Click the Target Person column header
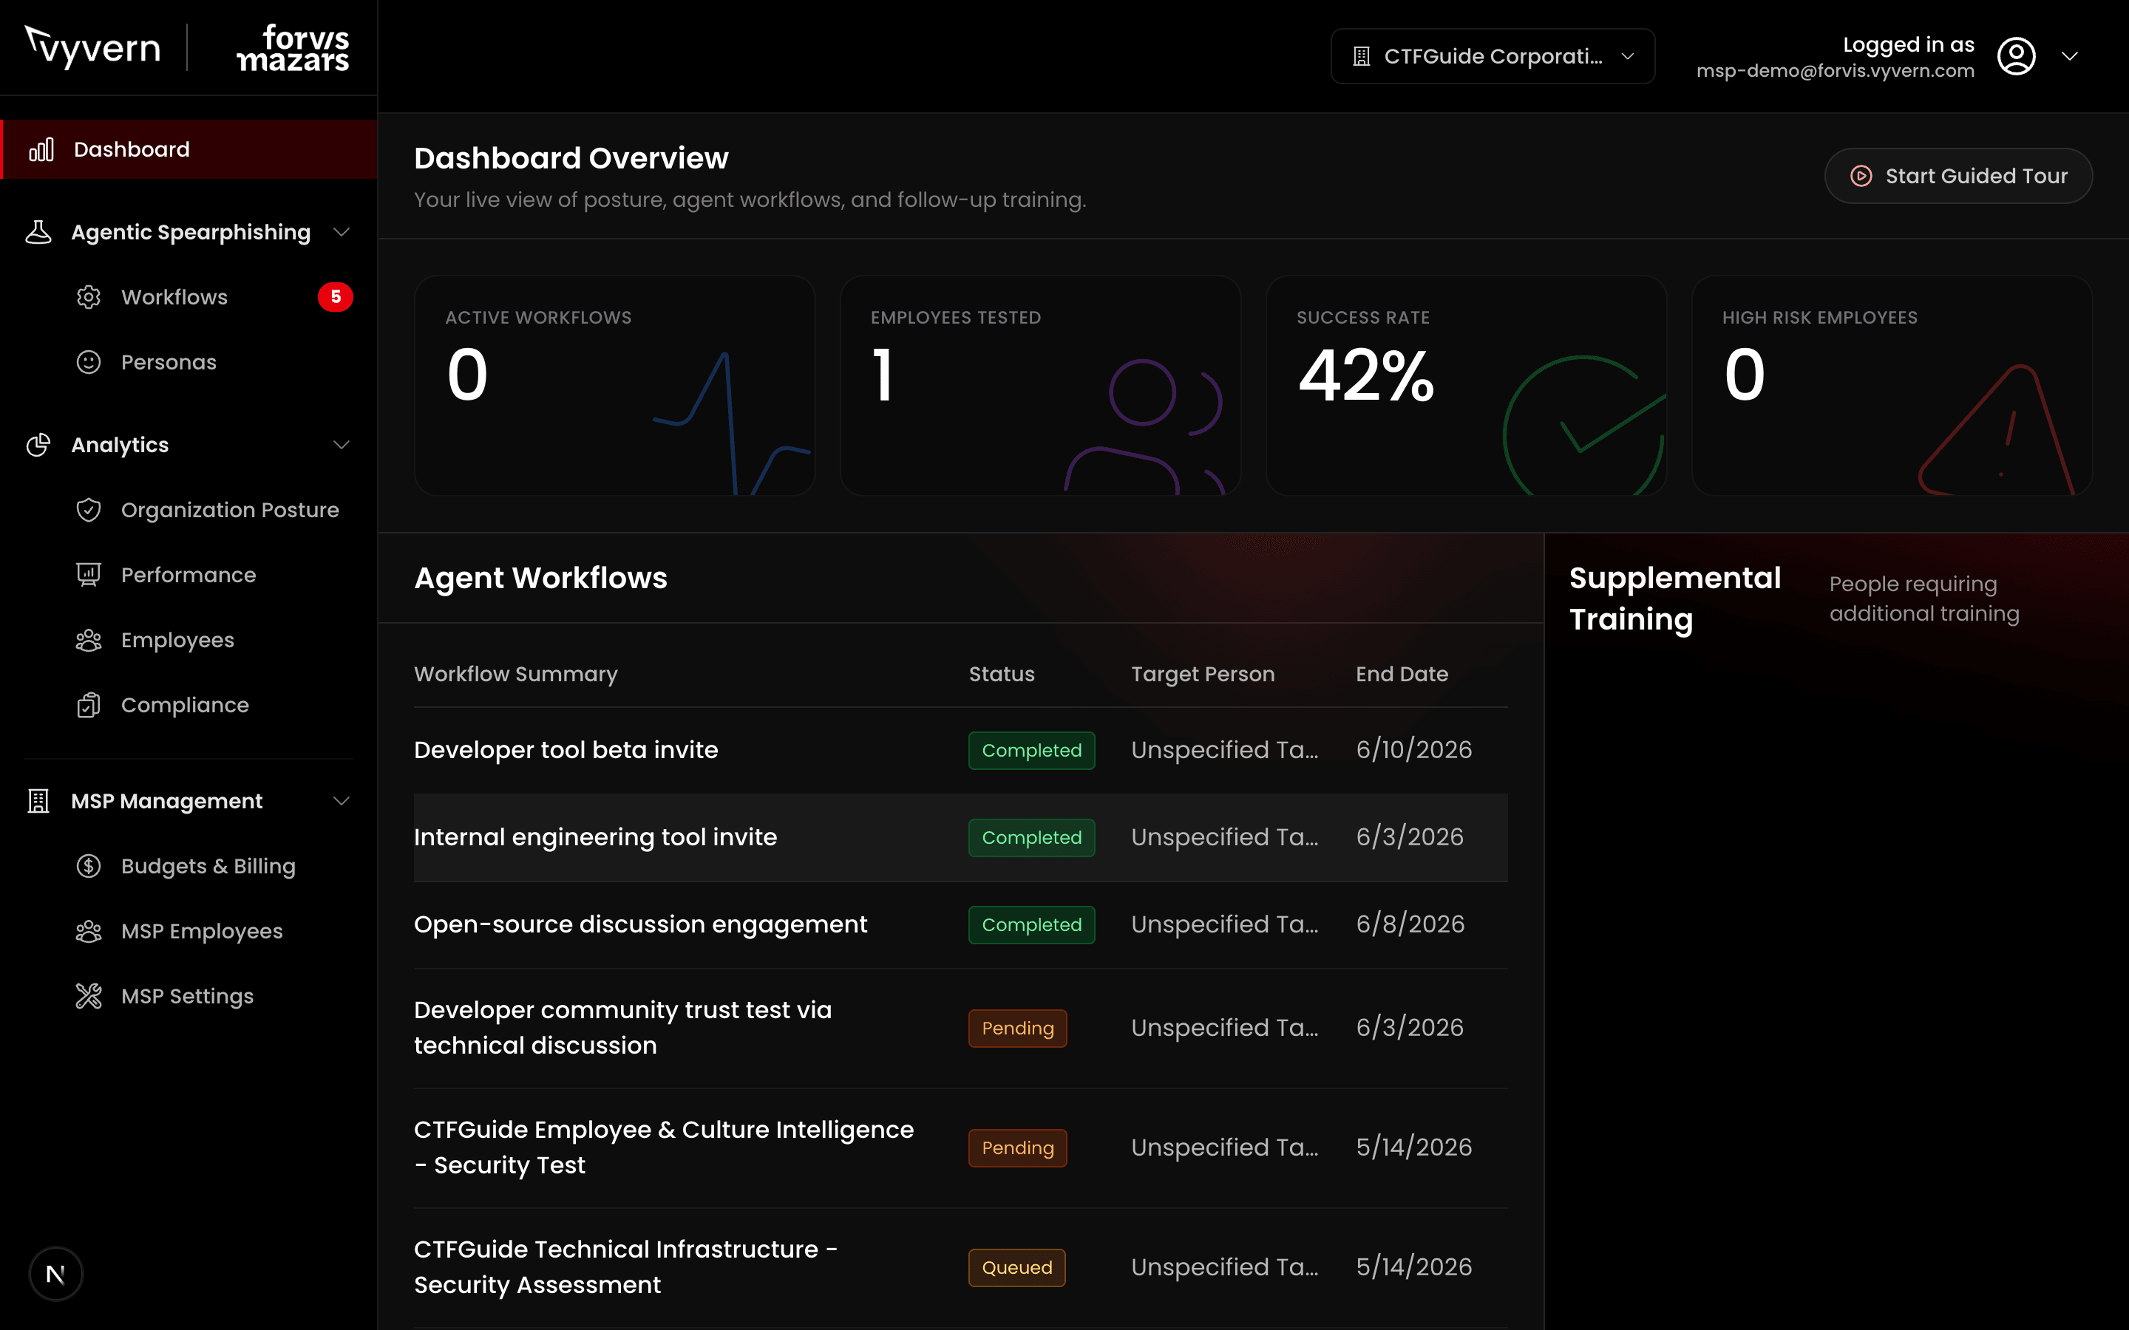The width and height of the screenshot is (2129, 1330). [1203, 674]
